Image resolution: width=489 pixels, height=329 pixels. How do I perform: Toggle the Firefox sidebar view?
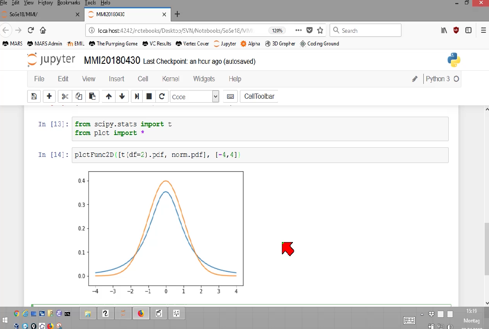468,30
